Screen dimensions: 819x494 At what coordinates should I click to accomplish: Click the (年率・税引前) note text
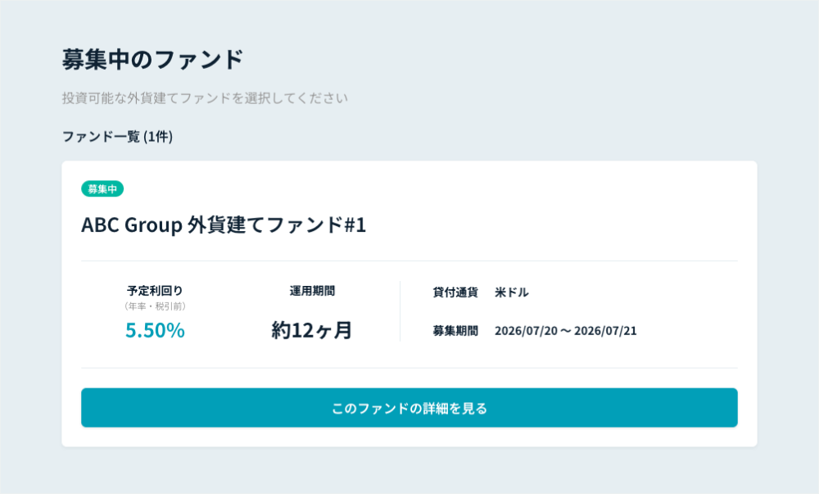tap(155, 306)
